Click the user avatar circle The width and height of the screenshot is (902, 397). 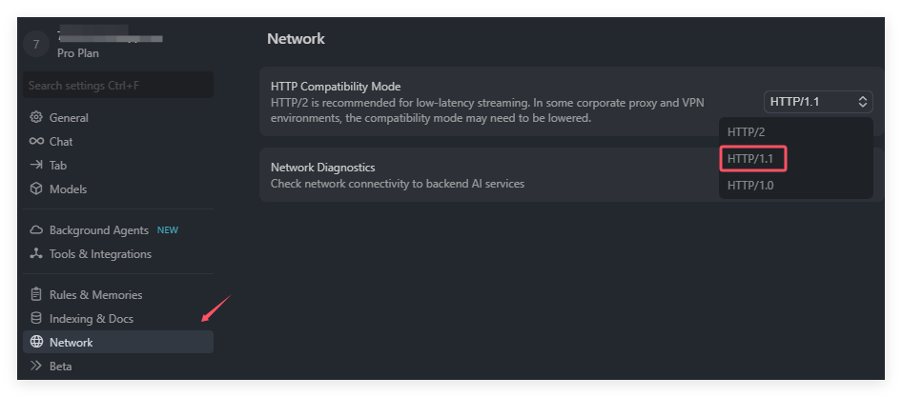coord(36,44)
